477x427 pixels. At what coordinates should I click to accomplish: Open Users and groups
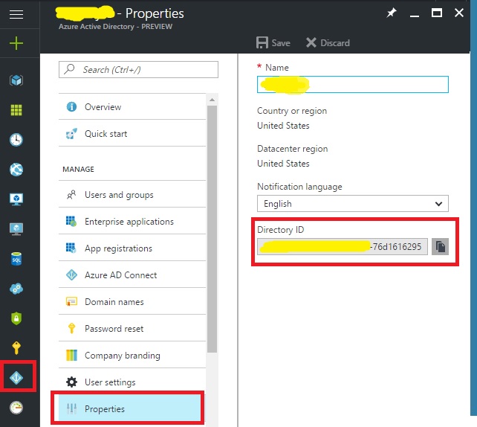coord(132,195)
